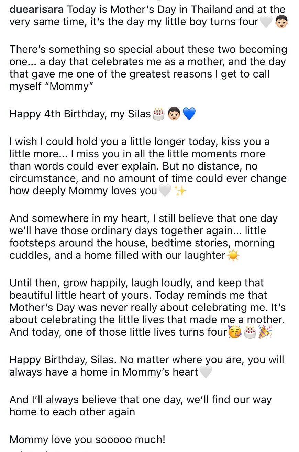The width and height of the screenshot is (299, 452).
Task: Click the sparkles emoji after 'loves you'
Action: tap(180, 191)
